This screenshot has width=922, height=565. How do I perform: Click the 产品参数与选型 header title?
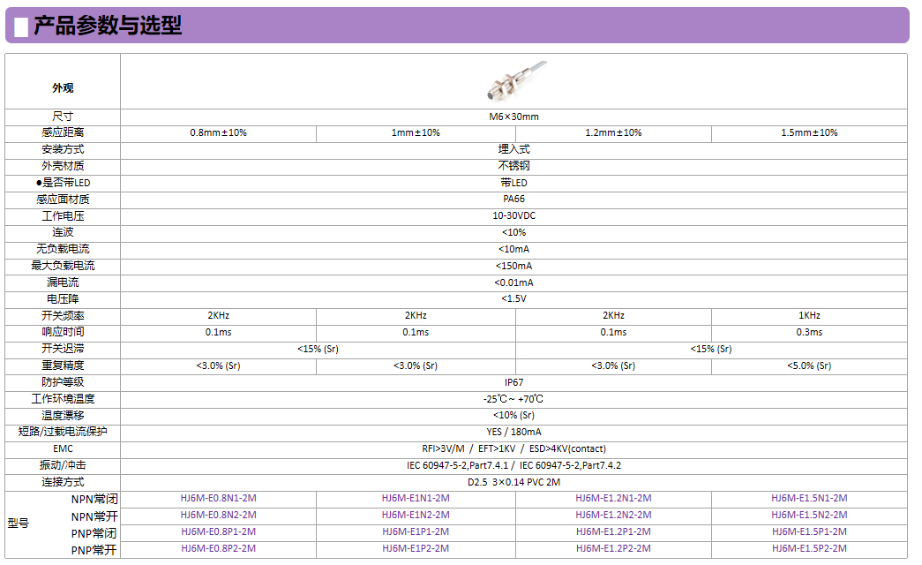pos(108,26)
